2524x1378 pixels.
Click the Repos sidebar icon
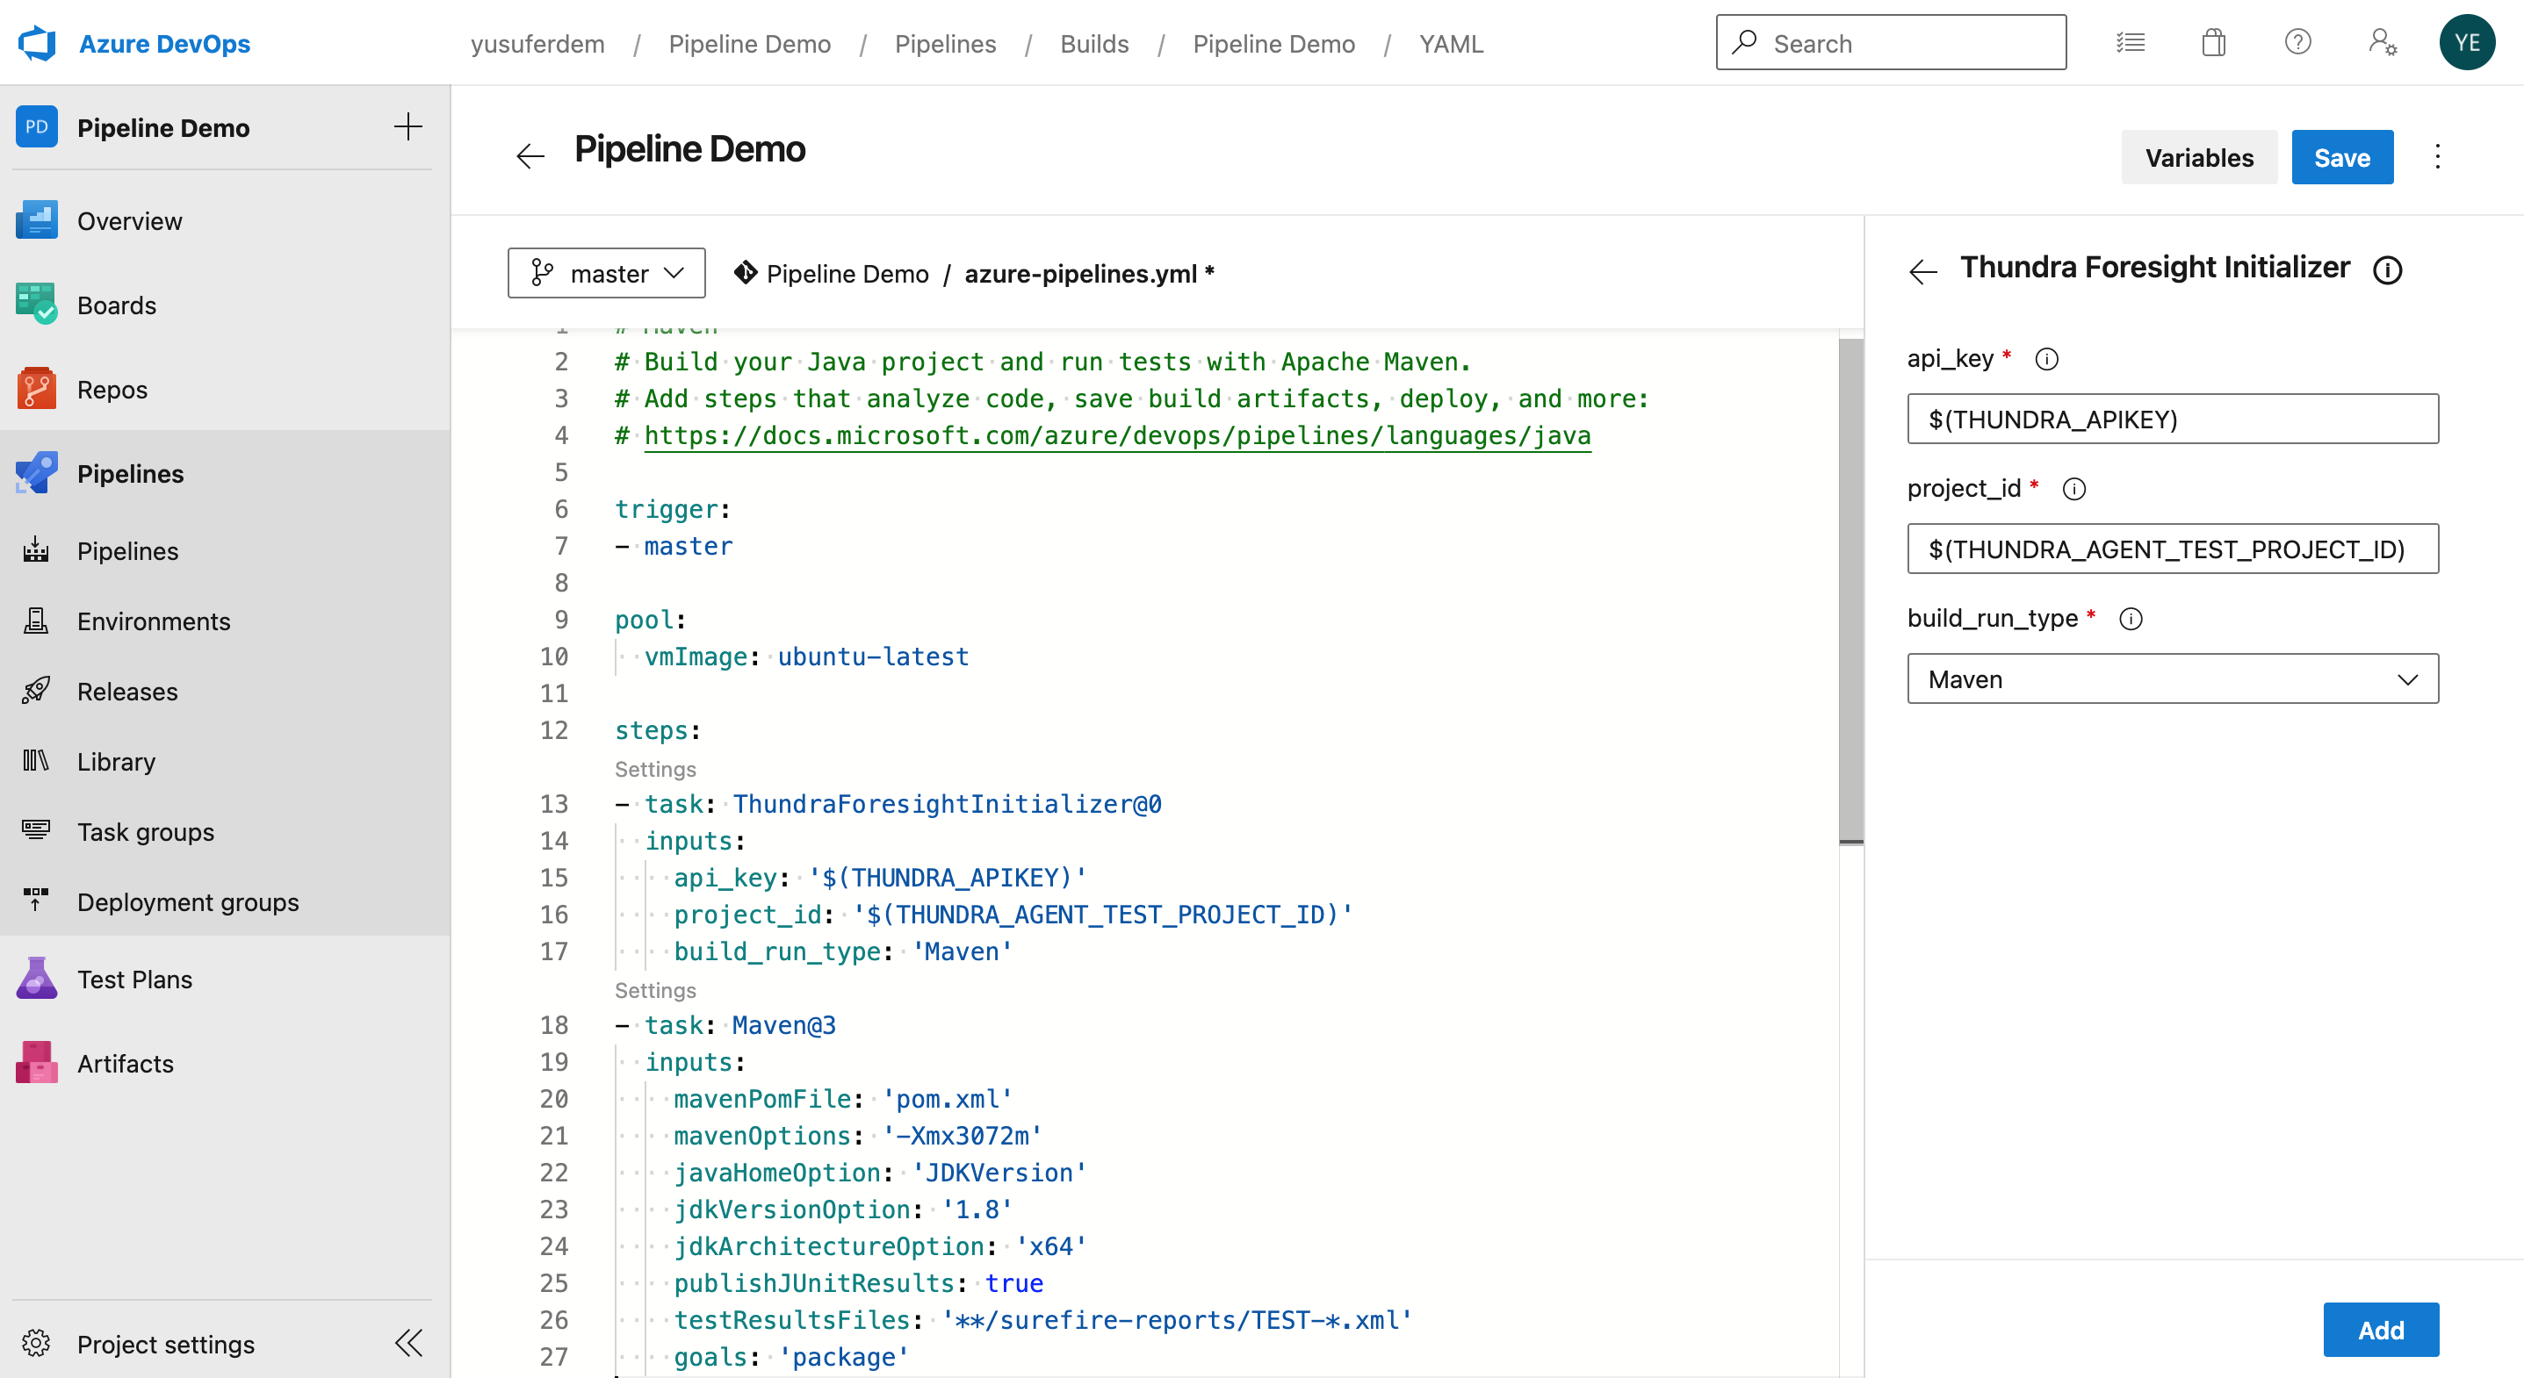36,390
